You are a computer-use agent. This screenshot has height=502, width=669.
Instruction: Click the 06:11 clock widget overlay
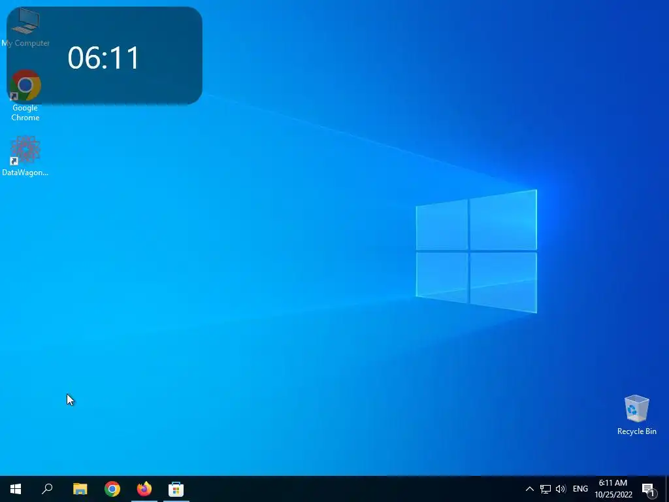click(104, 56)
